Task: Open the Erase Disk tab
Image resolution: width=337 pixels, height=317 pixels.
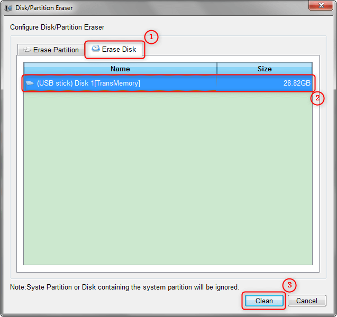Action: point(114,49)
